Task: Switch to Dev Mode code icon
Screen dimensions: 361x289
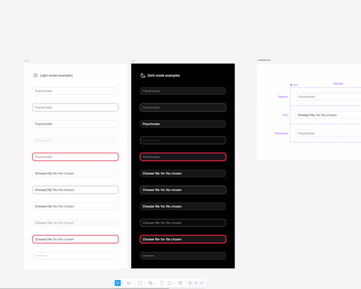Action: click(x=202, y=283)
